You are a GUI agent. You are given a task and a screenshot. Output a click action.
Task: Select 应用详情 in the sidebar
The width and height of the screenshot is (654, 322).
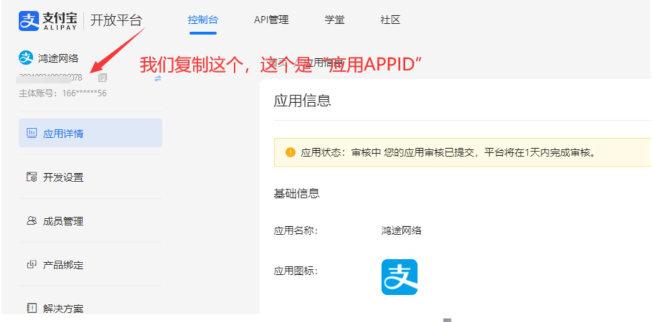click(x=90, y=133)
